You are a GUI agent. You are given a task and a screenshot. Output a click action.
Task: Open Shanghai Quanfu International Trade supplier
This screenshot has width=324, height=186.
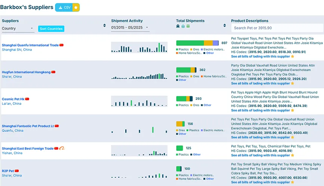30,45
